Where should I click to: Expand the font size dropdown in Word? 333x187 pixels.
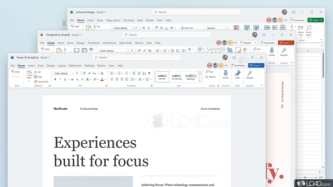80,74
